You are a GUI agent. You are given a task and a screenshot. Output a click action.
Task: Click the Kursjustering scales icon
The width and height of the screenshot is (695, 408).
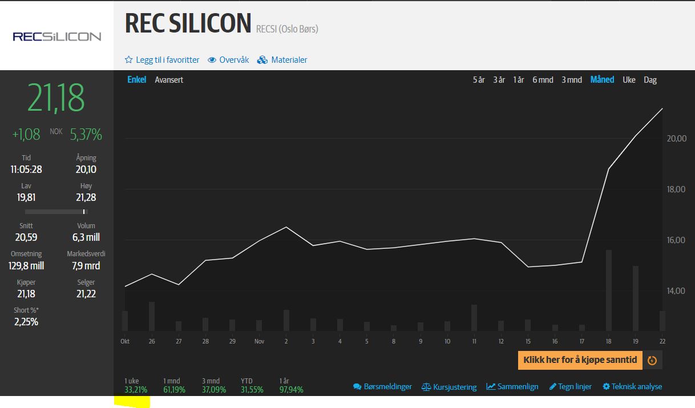point(426,387)
